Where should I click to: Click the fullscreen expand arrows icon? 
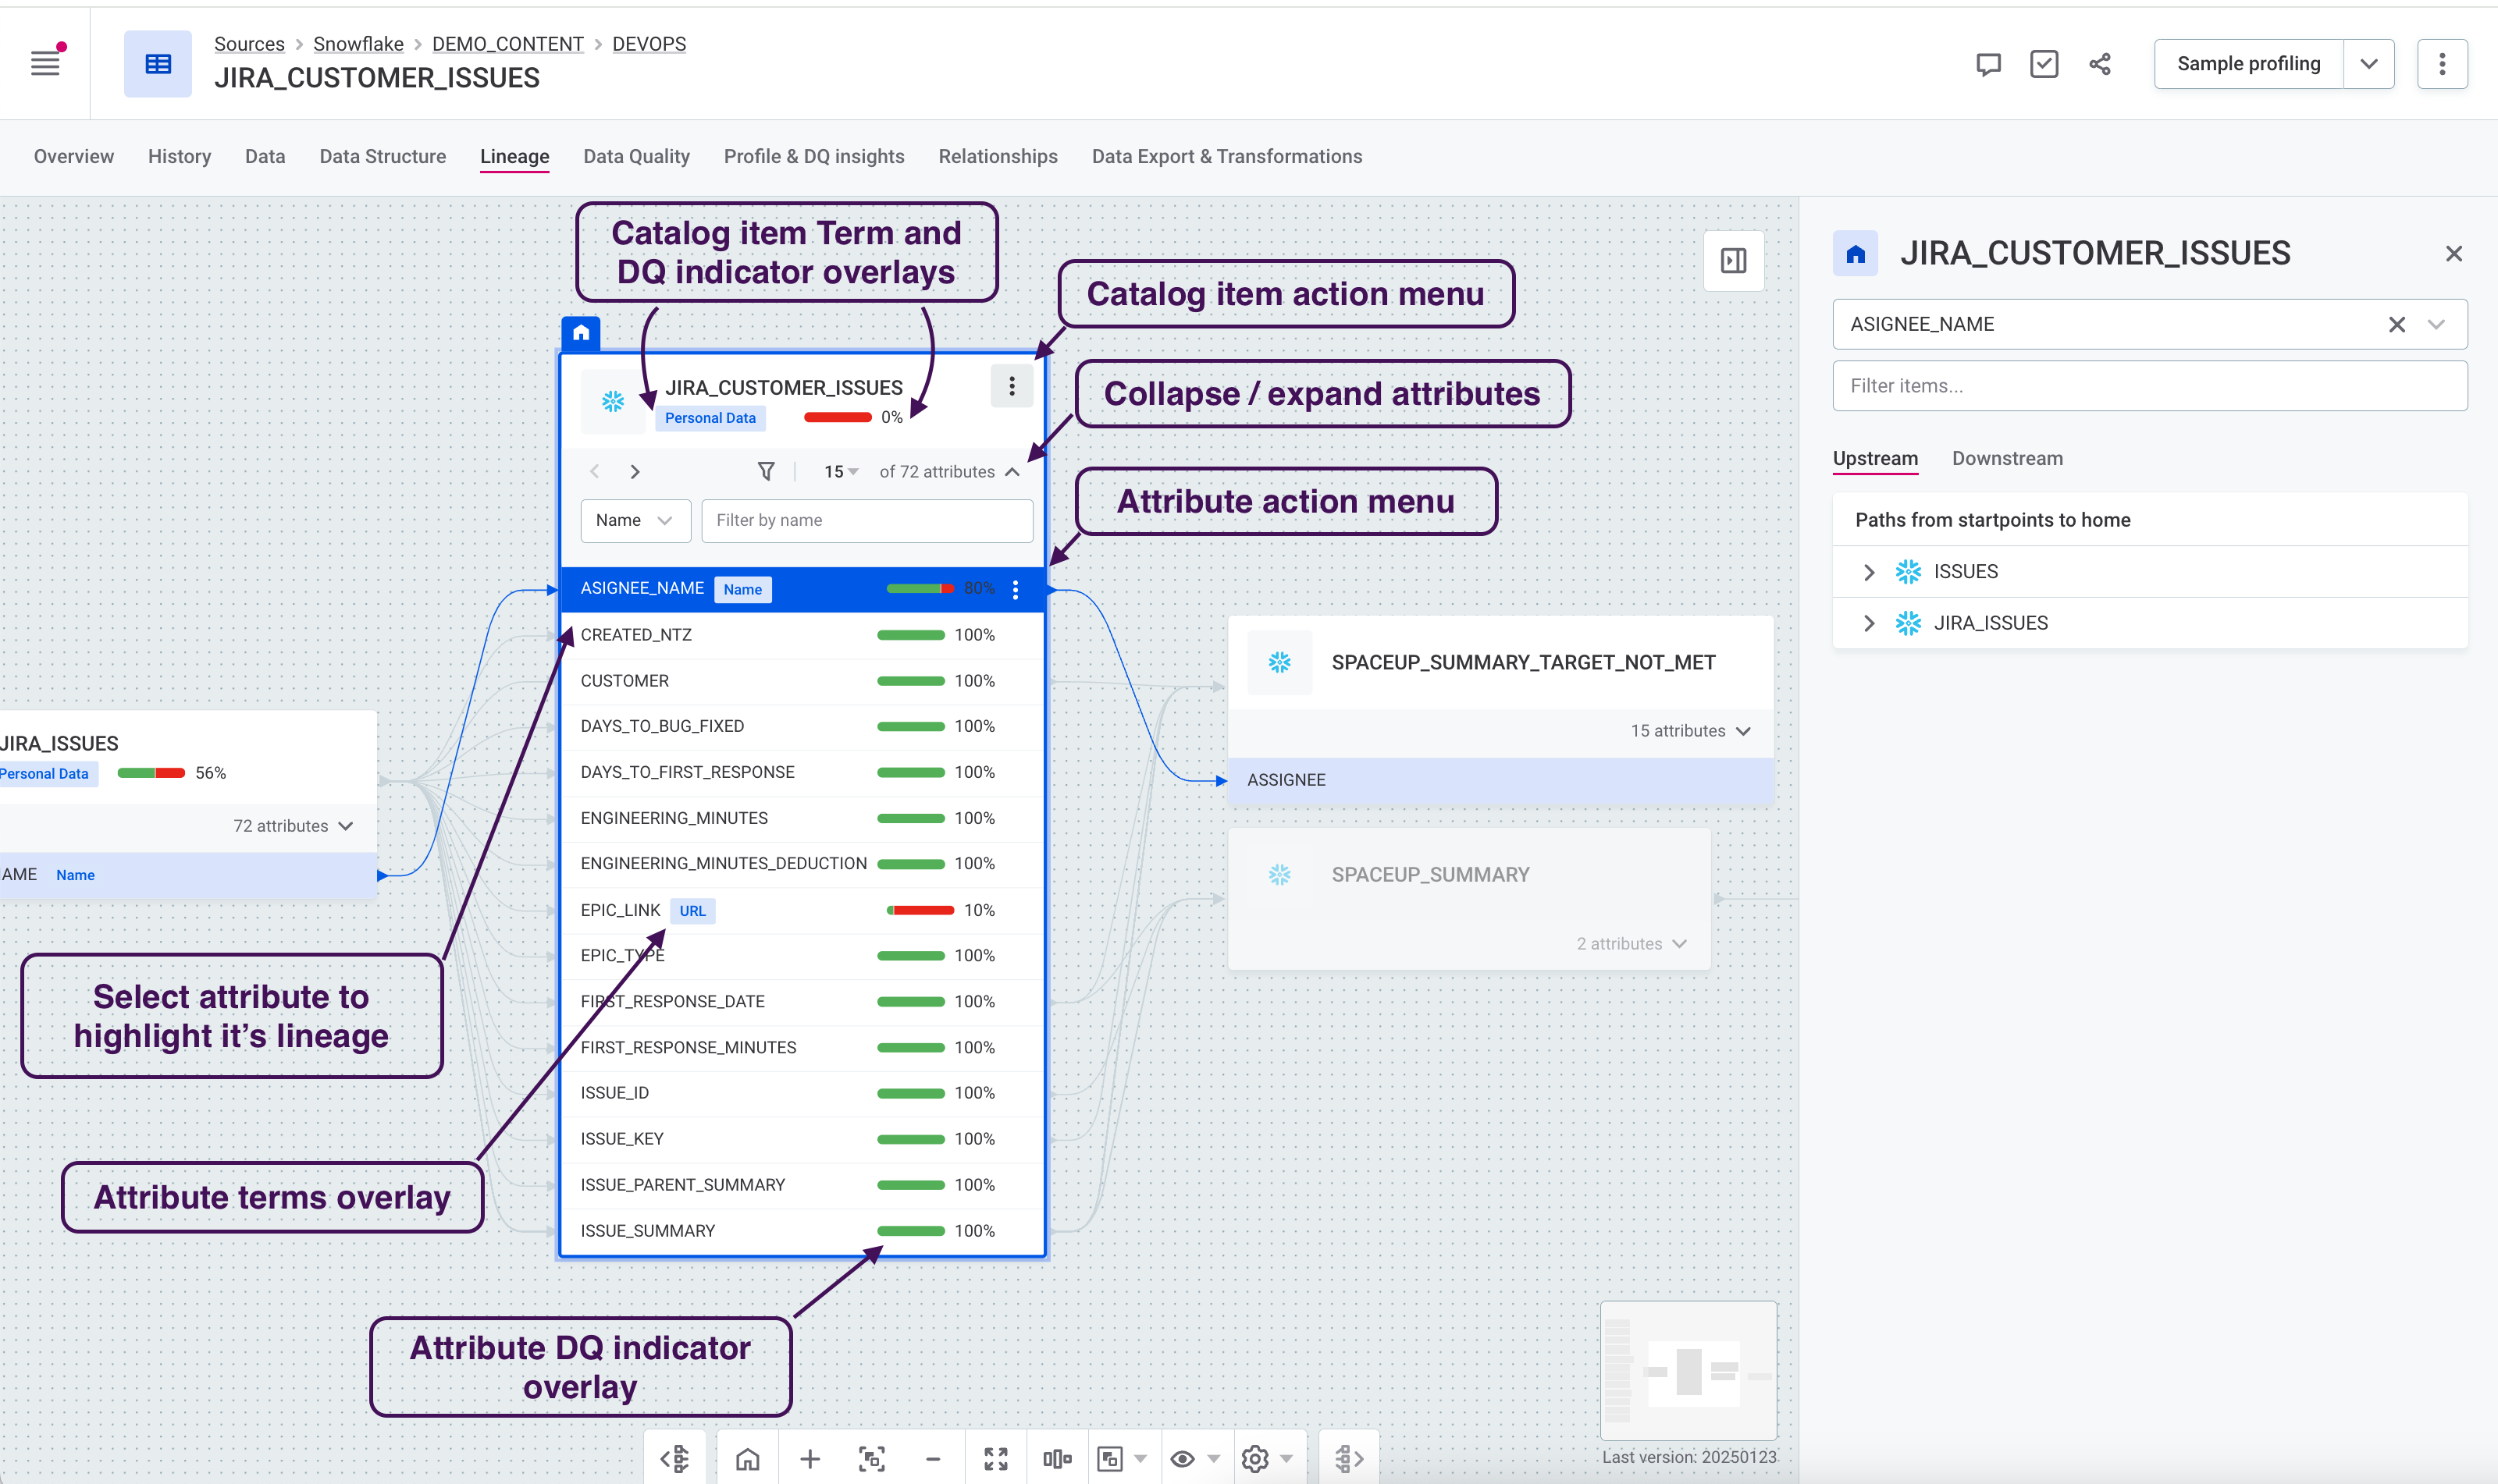tap(995, 1459)
